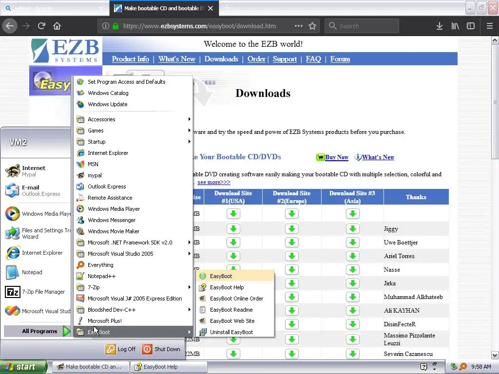Select Uninstall EasyBoot
Screen dimensions: 499x374
[235, 332]
